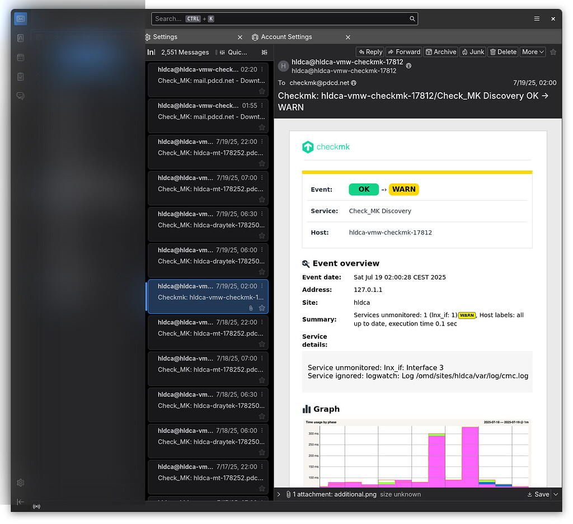Collapse the spaces toolbar
The image size is (573, 524).
(x=20, y=502)
